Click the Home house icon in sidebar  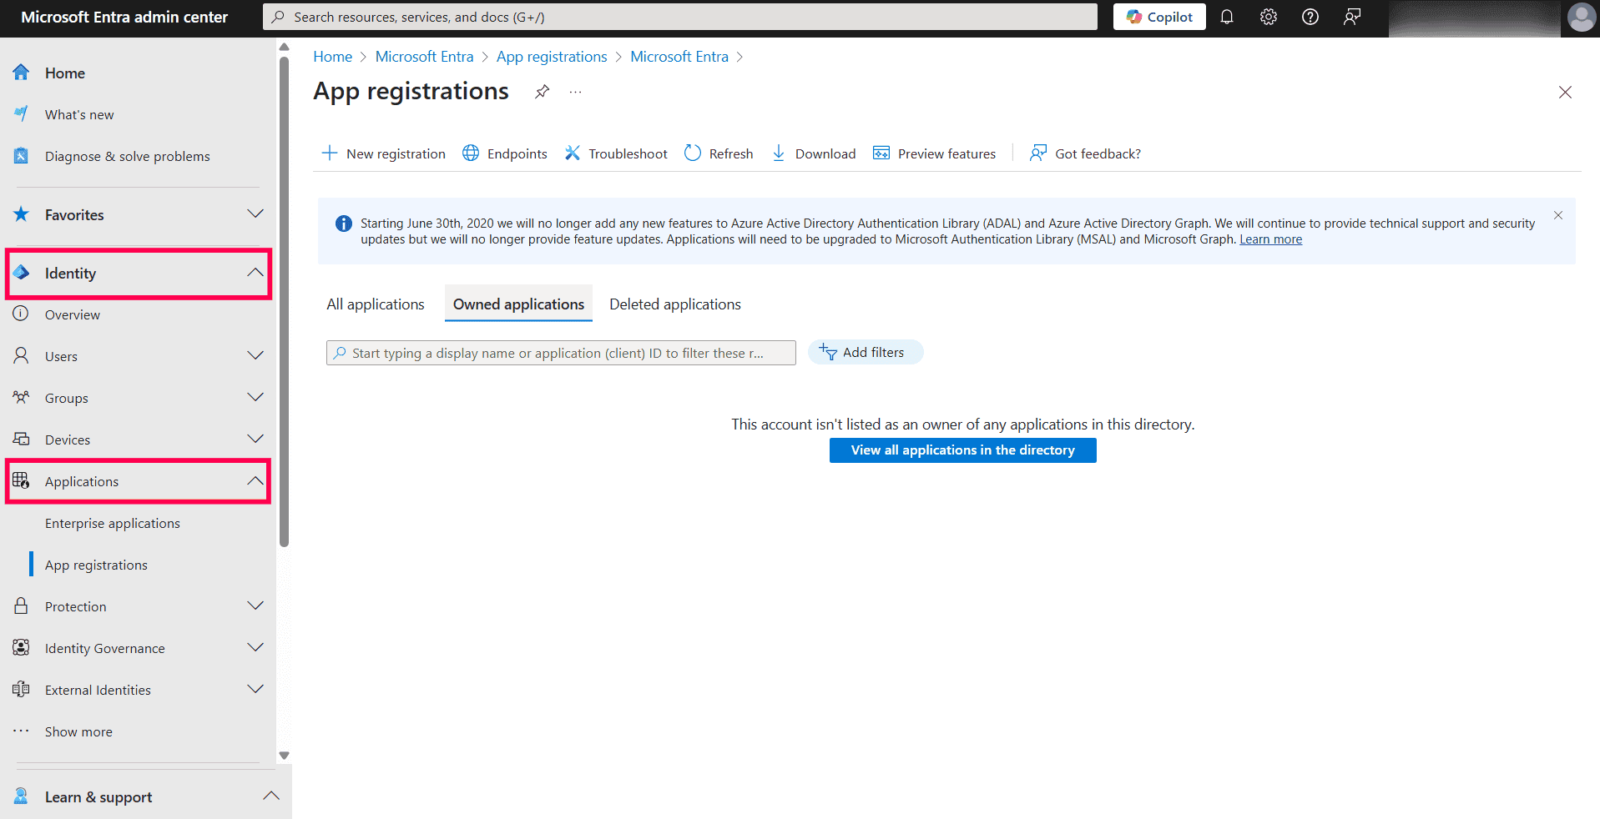(21, 73)
